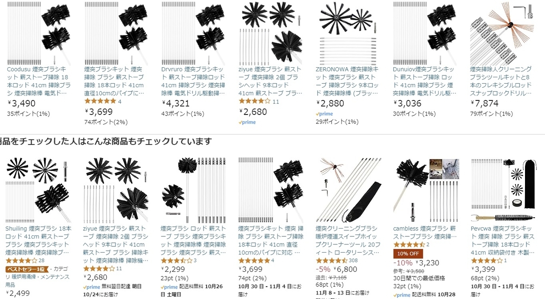This screenshot has height=299, width=545.
Task: Open the Shuiling 煙突ブラシ product image
Action: [39, 189]
